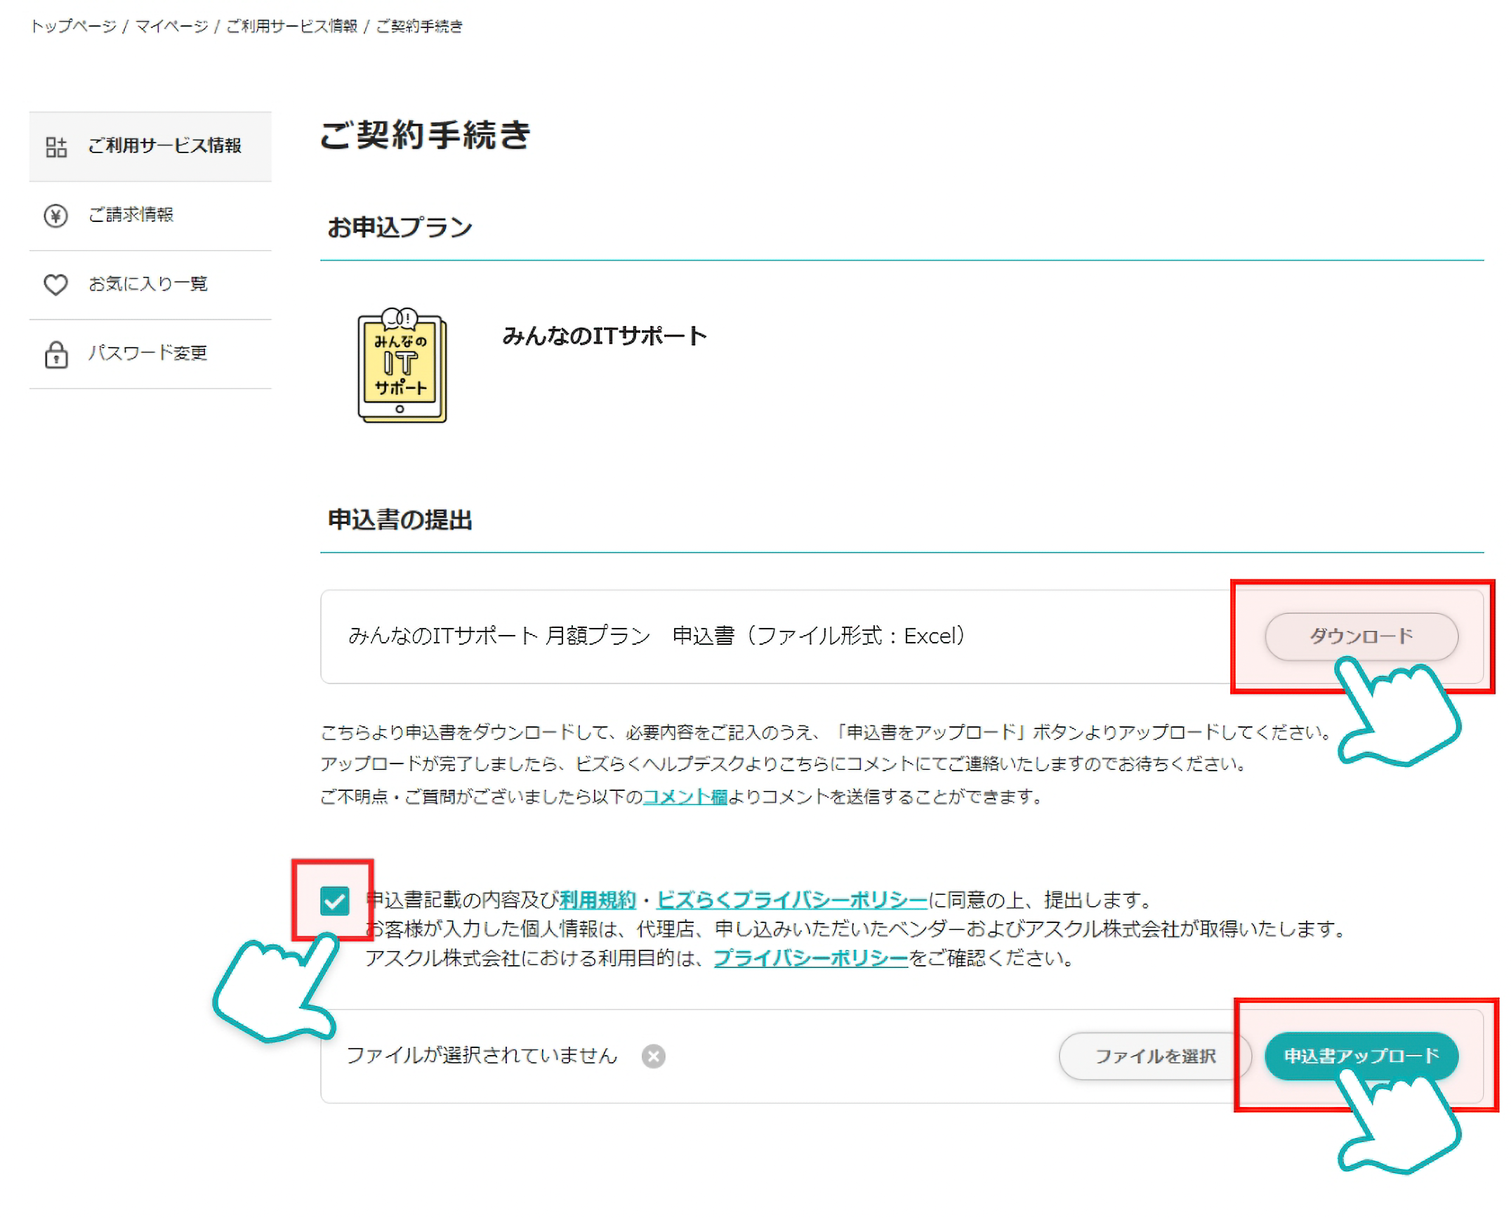Screen dimensions: 1511x1218
Task: Open ご利用サービス情報 in the sidebar
Action: coord(150,147)
